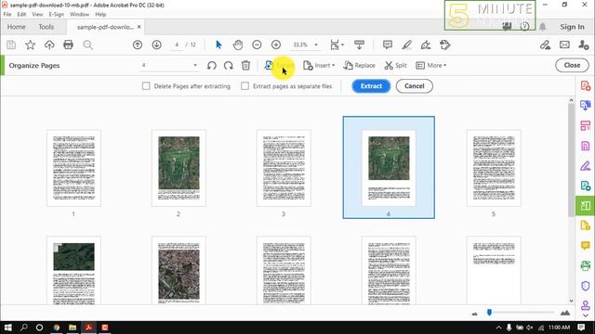Switch to the Home tab
The image size is (595, 334).
coord(17,27)
